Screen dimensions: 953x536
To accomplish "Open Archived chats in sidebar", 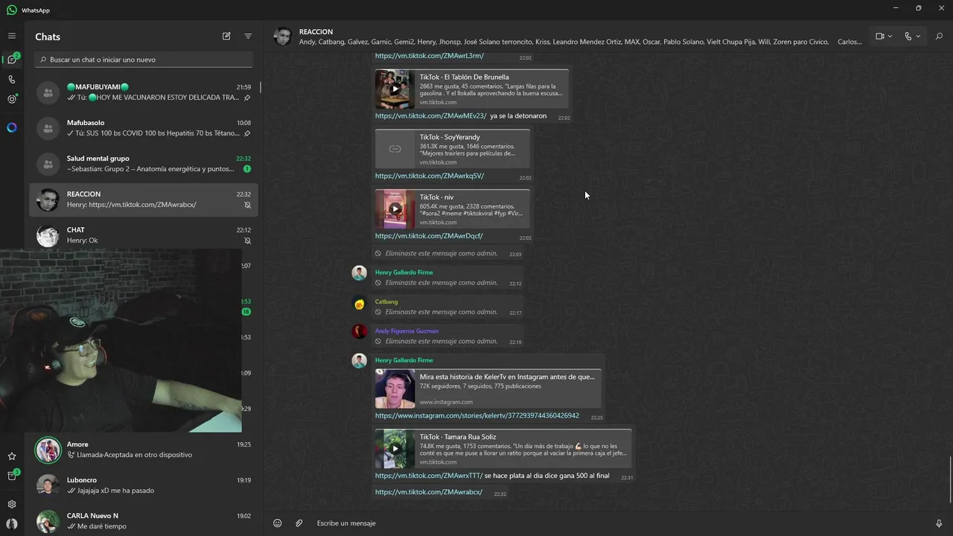I will click(x=12, y=476).
